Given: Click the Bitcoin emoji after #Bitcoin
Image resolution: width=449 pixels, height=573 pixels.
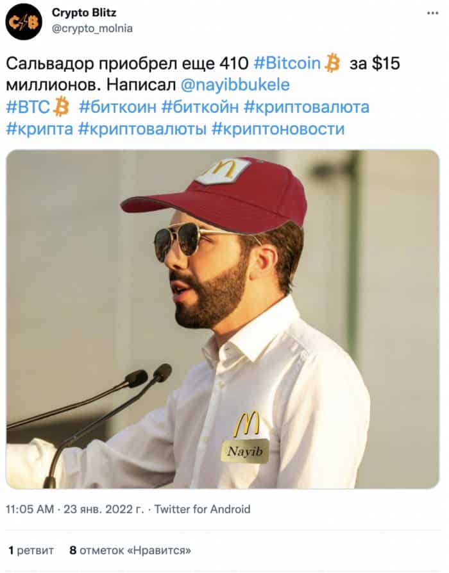Looking at the screenshot, I should tap(332, 62).
